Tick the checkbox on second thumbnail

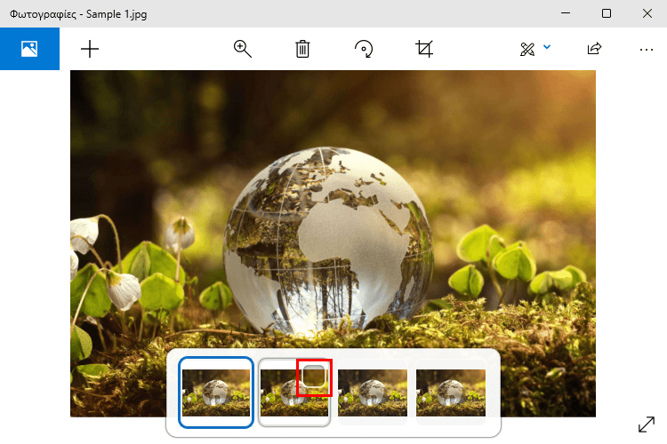pos(314,377)
